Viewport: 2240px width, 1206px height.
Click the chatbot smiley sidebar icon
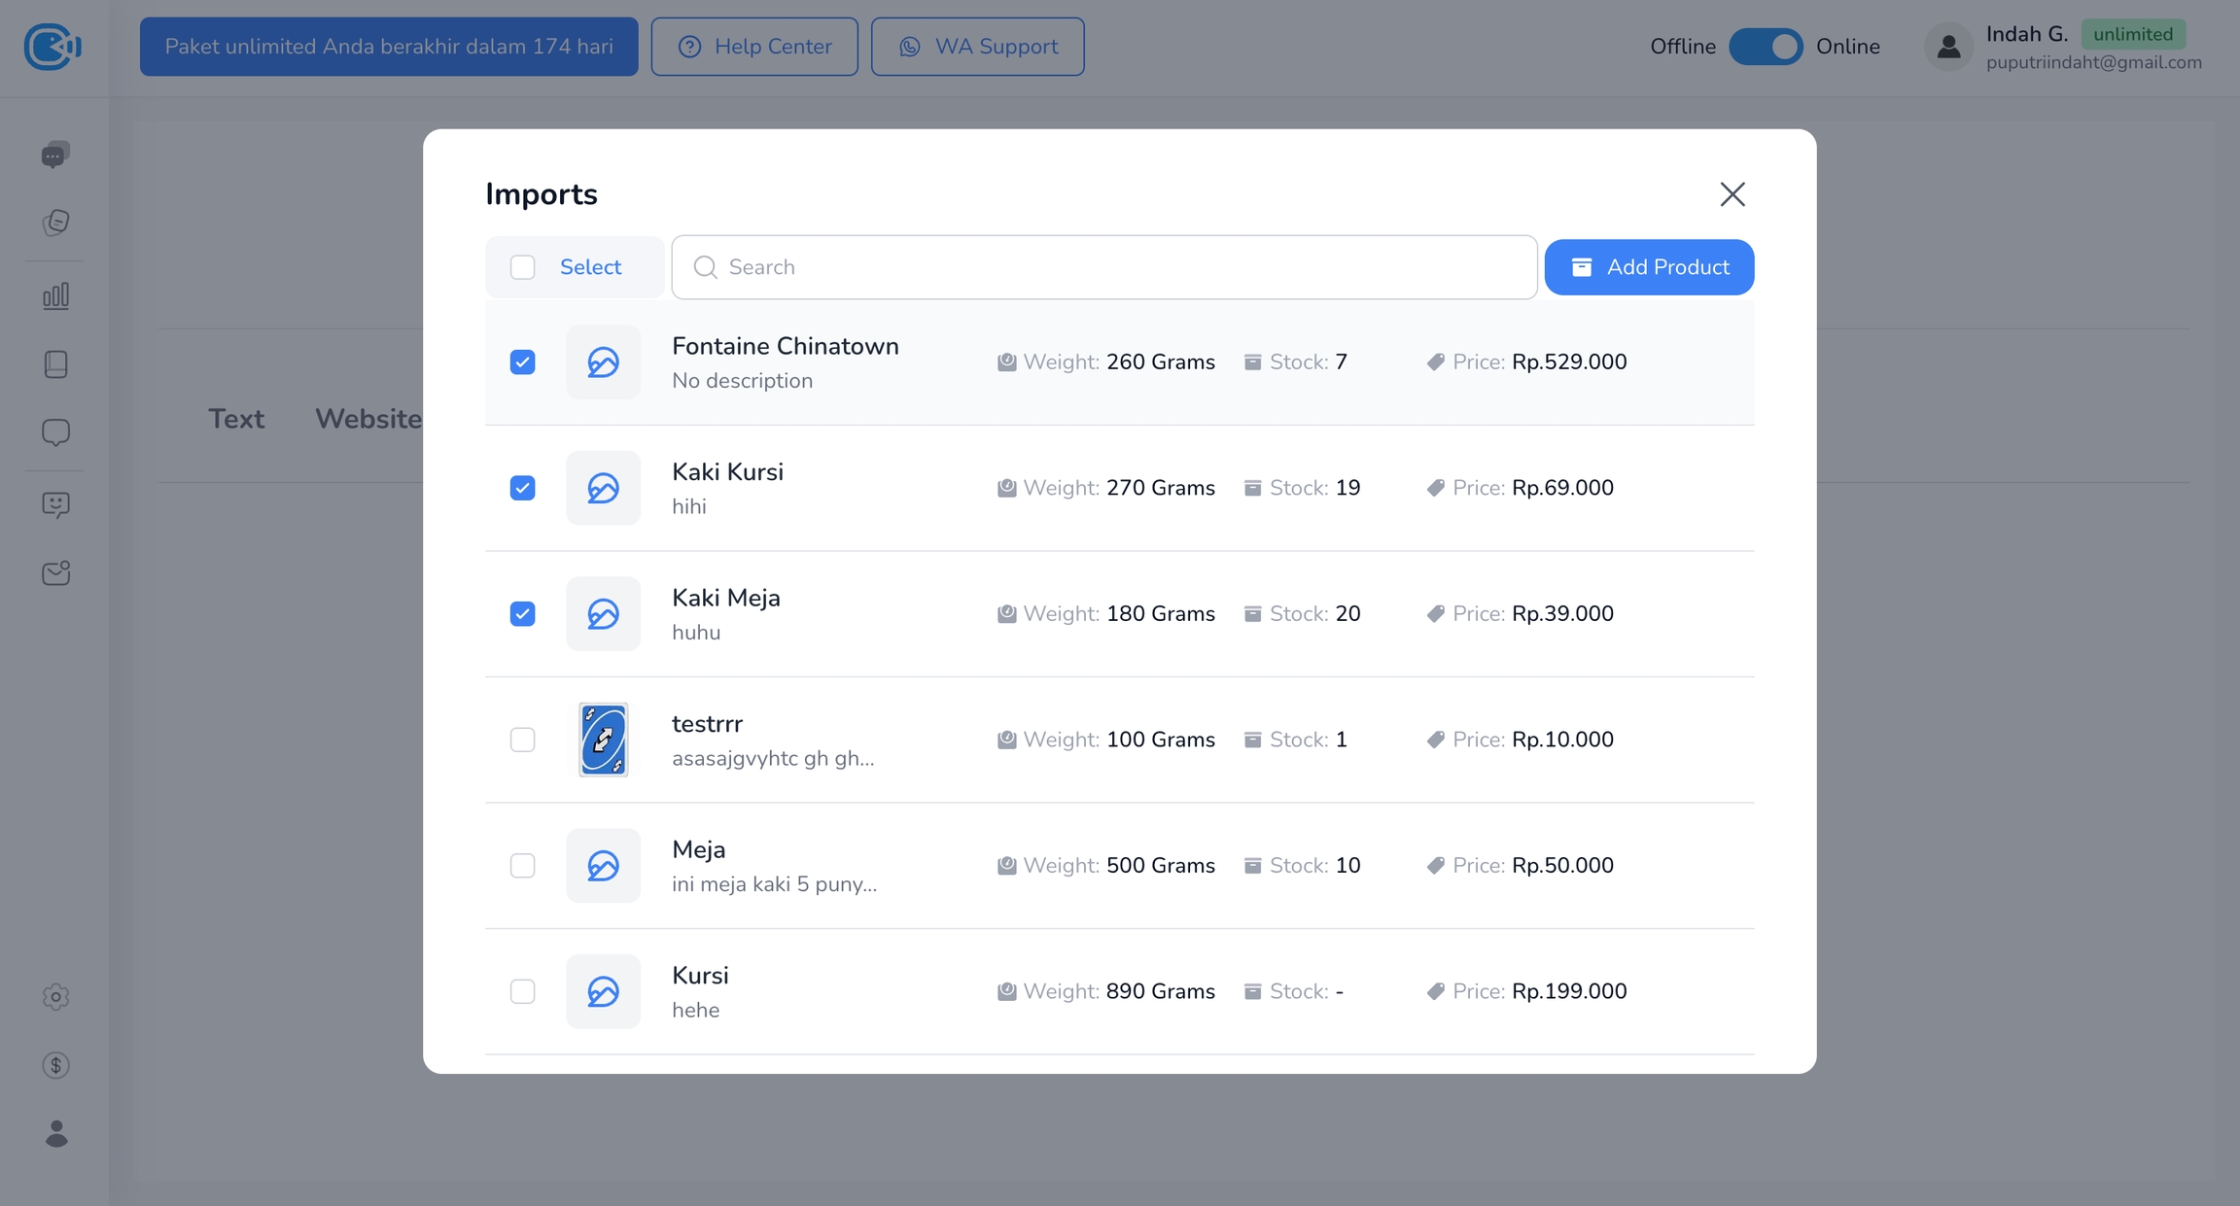tap(55, 504)
